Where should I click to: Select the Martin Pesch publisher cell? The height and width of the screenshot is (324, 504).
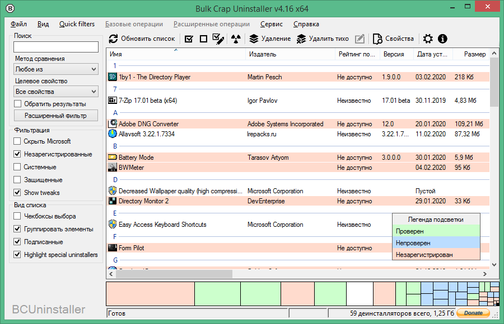click(x=264, y=77)
